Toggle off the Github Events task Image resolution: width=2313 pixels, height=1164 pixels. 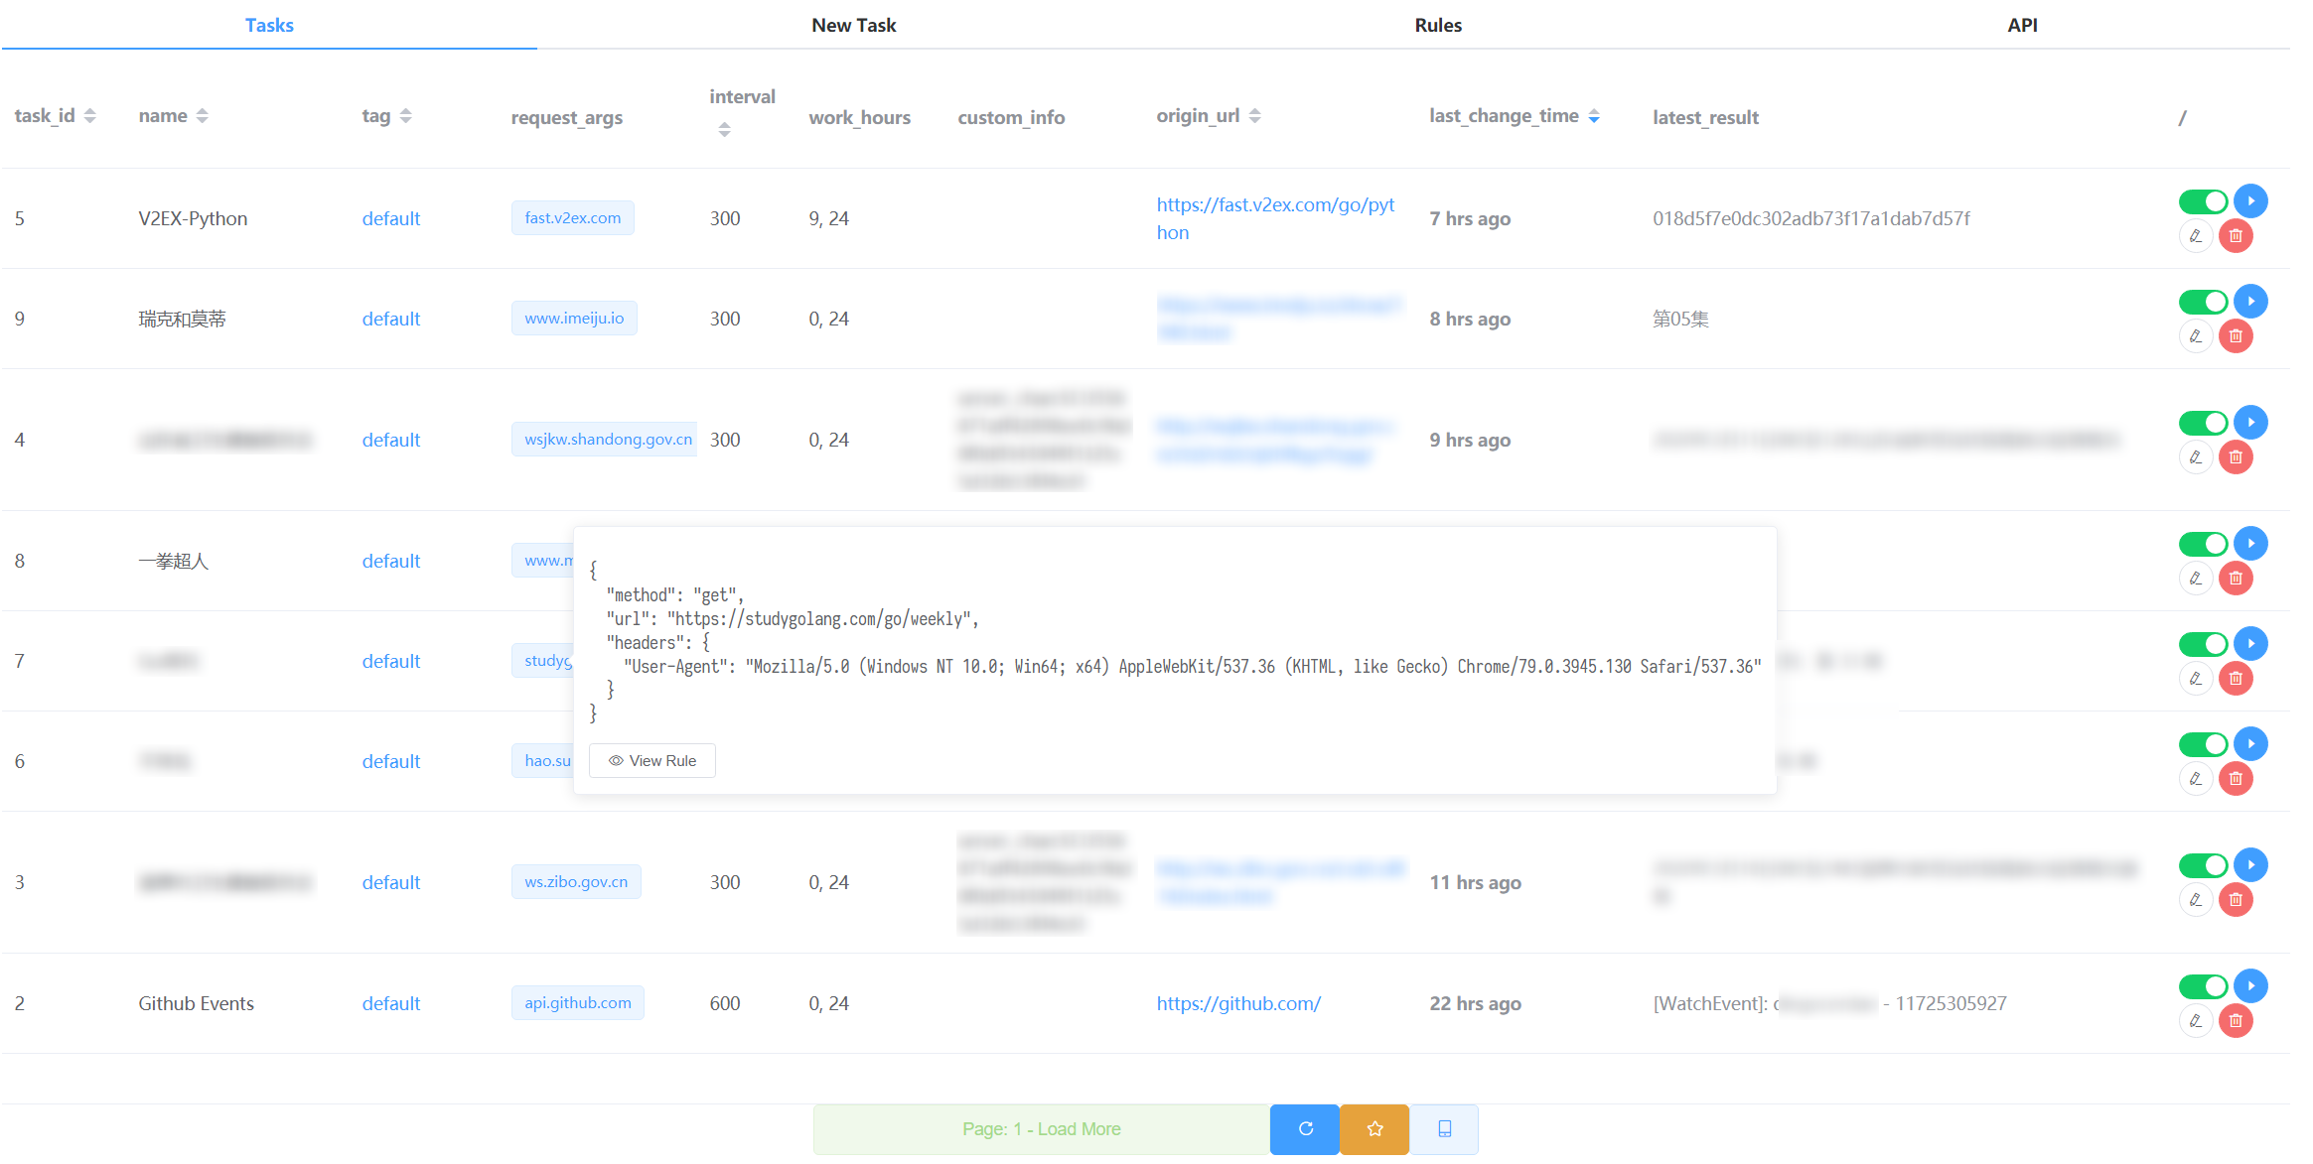coord(2203,986)
